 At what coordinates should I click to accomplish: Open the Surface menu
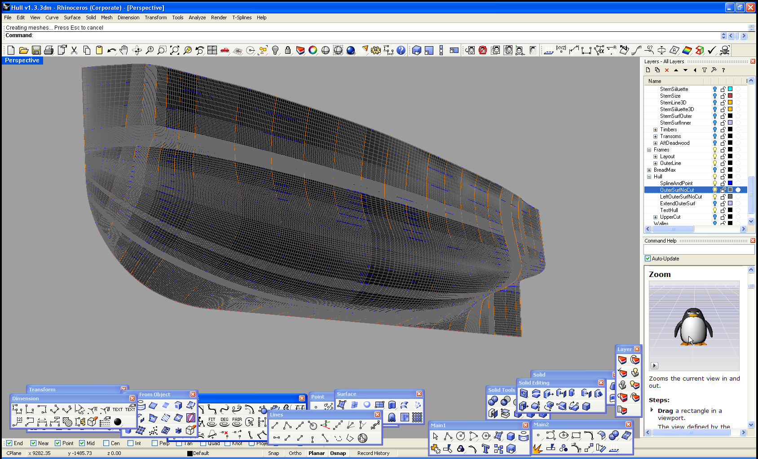point(72,17)
